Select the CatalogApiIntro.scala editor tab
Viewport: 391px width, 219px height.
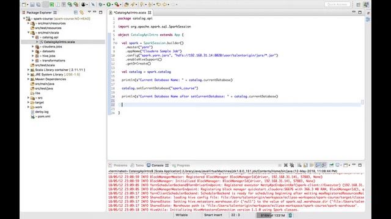tap(130, 12)
